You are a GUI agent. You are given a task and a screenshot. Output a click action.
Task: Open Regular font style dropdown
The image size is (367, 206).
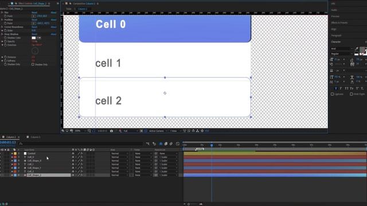(x=342, y=54)
